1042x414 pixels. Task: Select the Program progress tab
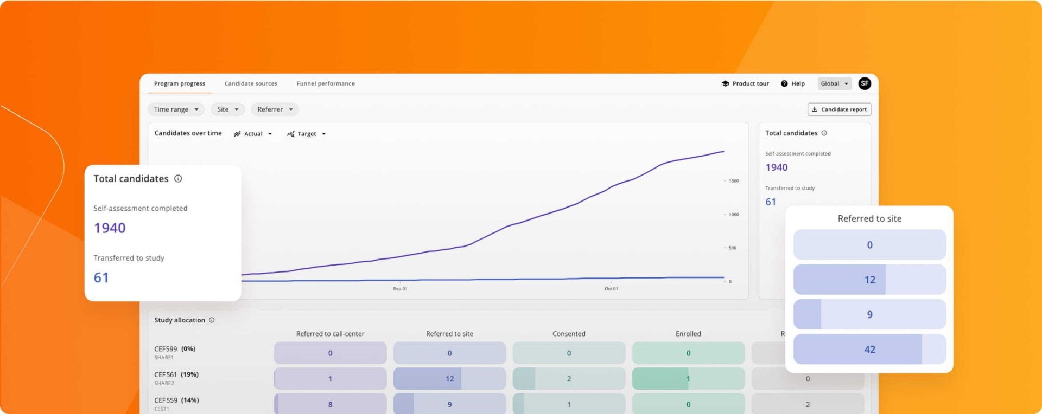click(180, 83)
